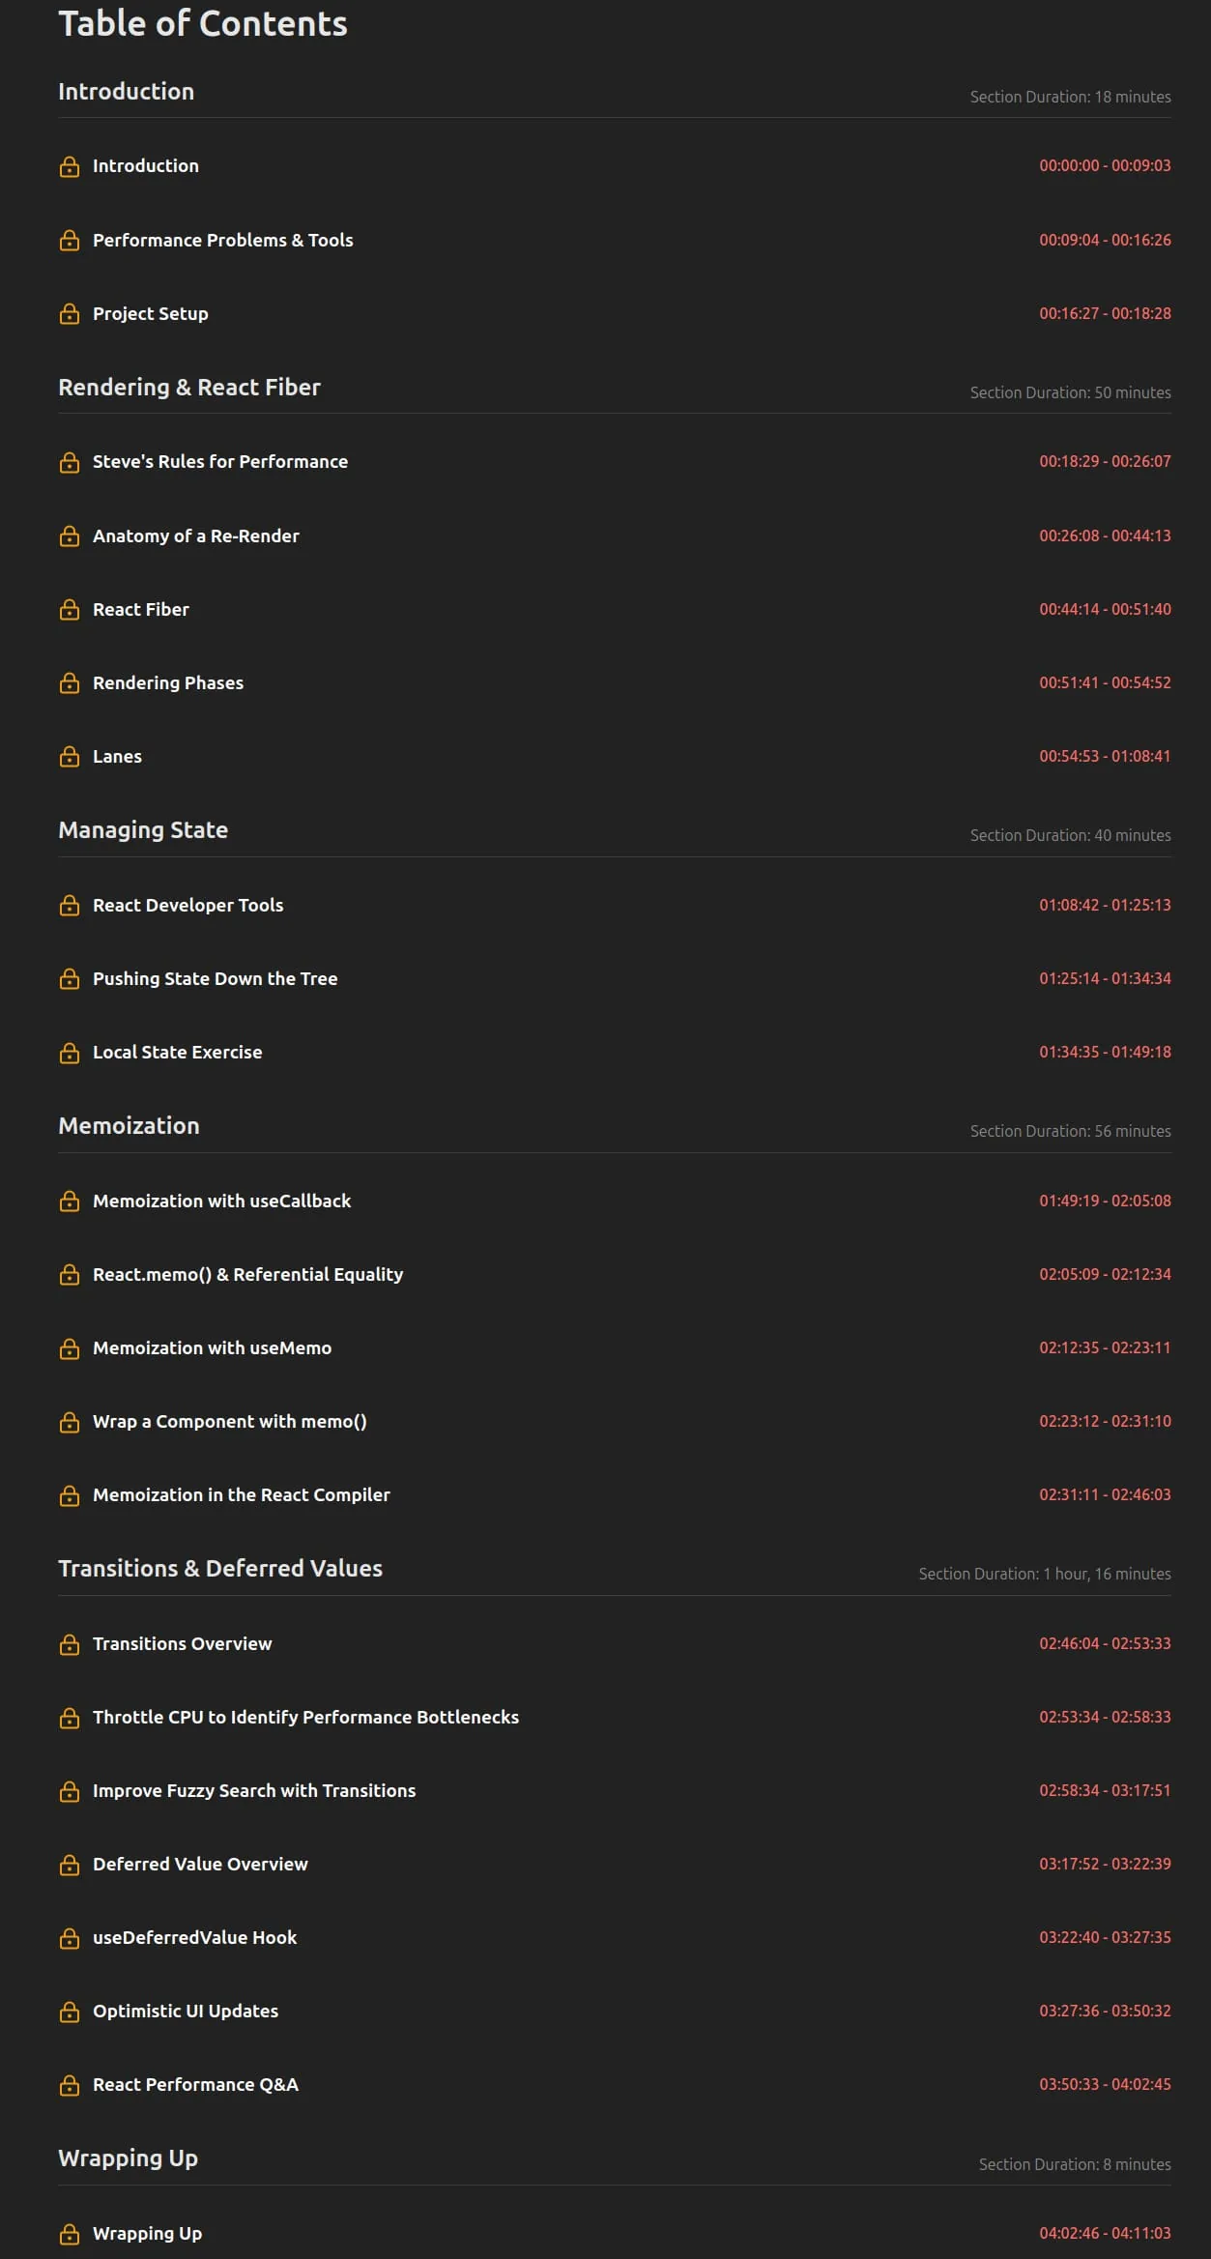Click the lock icon next to Project Setup

pyautogui.click(x=70, y=314)
